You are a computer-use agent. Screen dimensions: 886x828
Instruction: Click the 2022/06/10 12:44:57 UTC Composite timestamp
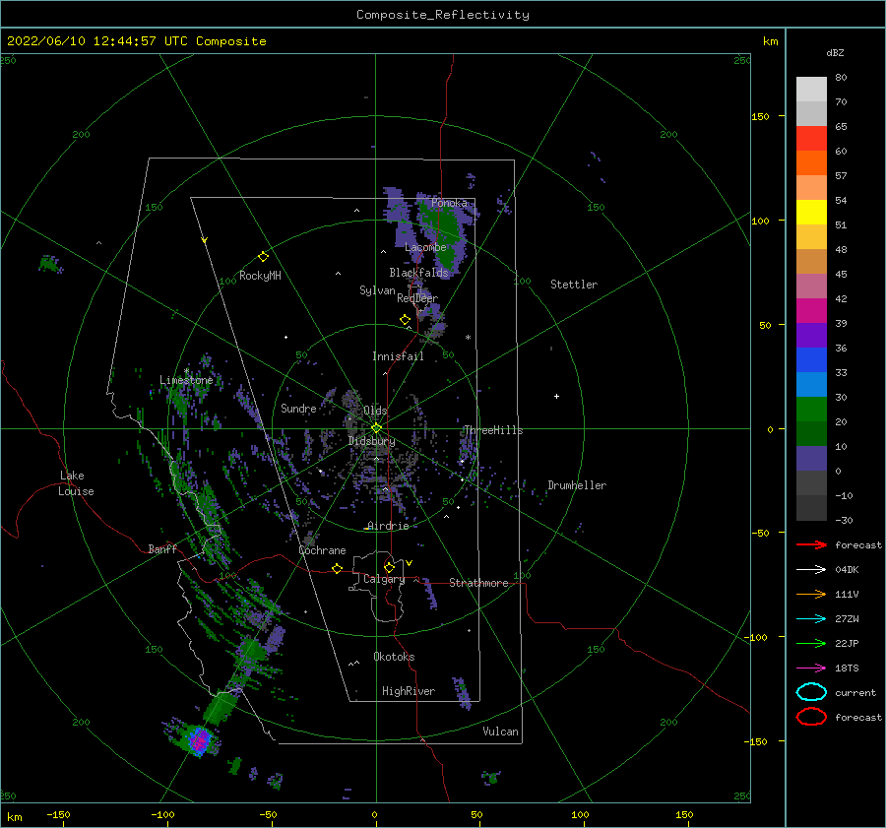pyautogui.click(x=137, y=41)
